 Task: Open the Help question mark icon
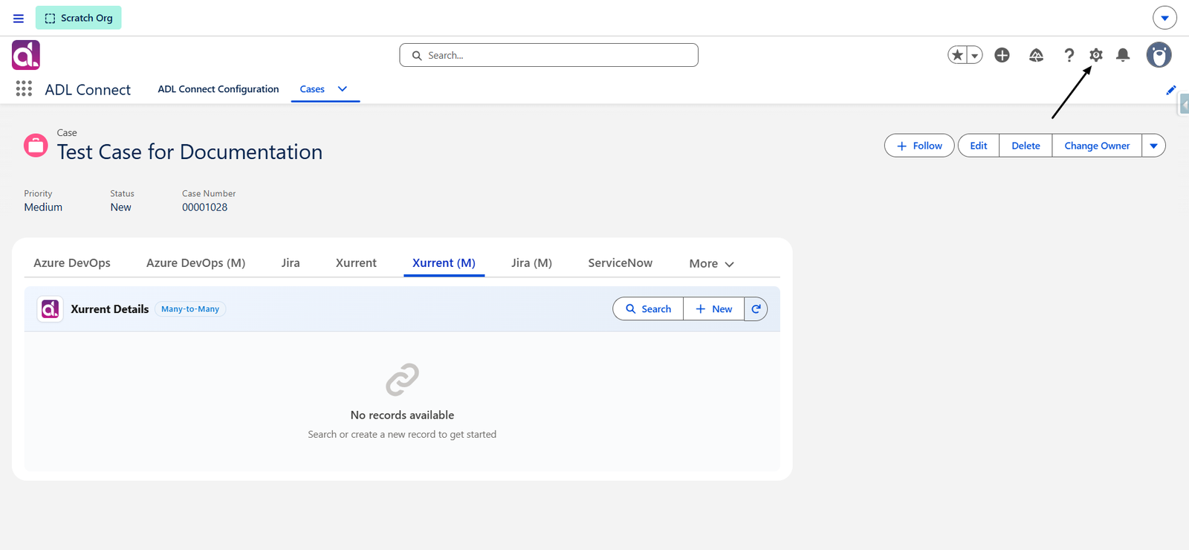tap(1069, 55)
